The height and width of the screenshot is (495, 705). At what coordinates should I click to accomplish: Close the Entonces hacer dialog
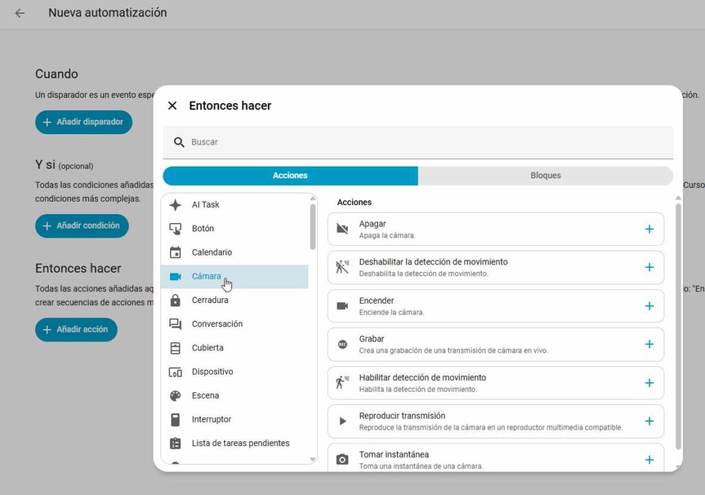[173, 105]
